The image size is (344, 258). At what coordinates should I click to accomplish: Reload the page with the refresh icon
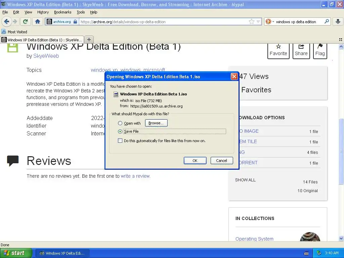(26, 21)
